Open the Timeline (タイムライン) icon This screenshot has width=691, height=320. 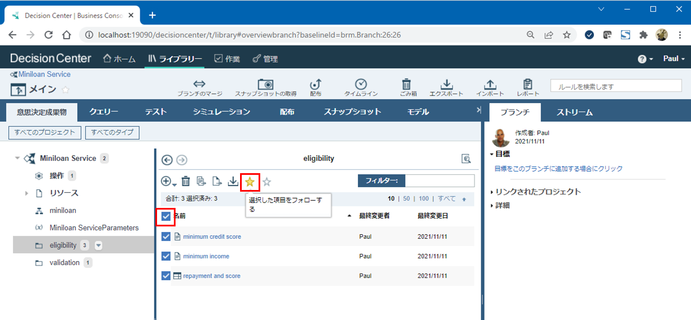(x=361, y=87)
